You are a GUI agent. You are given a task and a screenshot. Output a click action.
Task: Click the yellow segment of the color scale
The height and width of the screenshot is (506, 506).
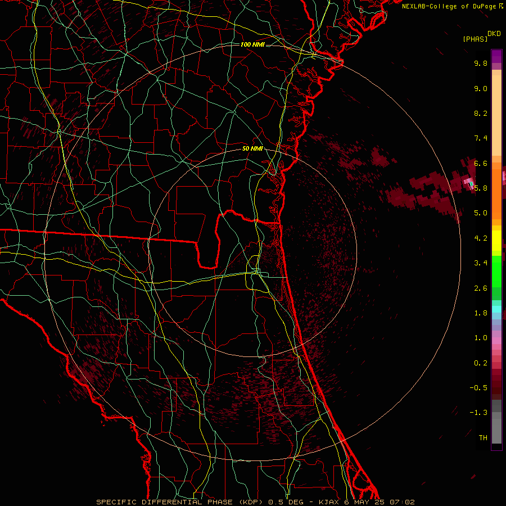496,241
